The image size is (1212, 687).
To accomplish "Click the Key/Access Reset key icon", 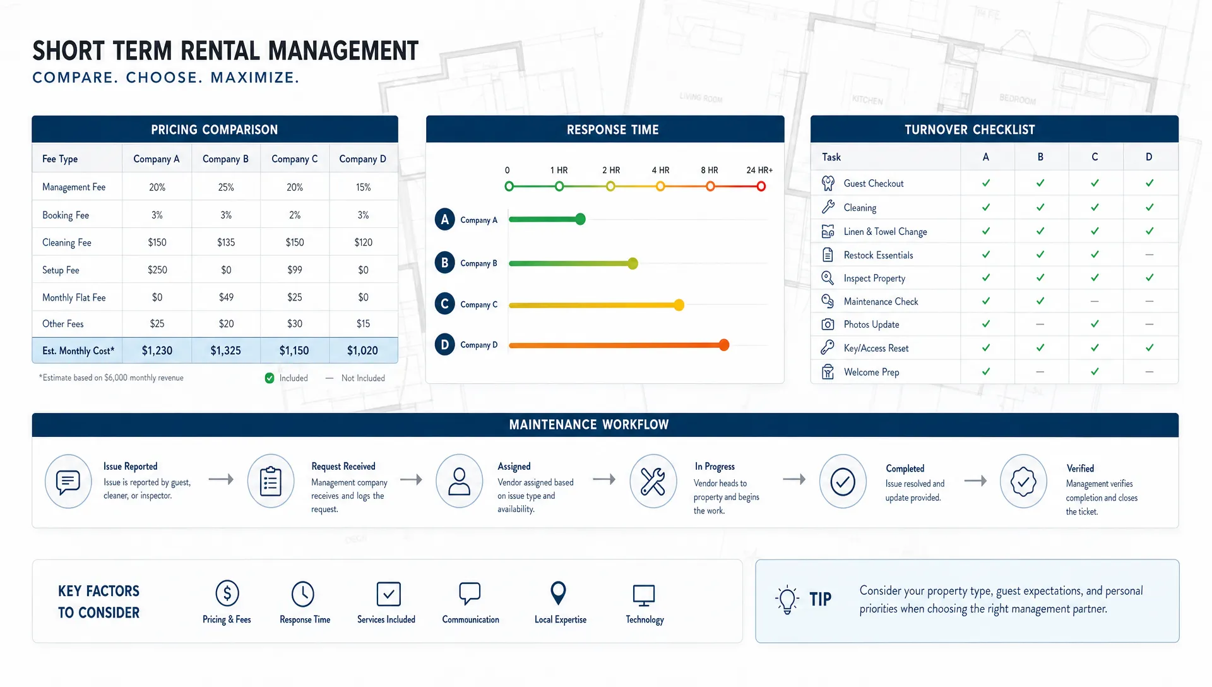I will (828, 348).
